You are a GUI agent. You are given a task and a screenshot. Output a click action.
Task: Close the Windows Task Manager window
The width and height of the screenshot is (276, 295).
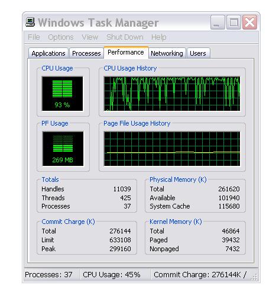coord(249,23)
